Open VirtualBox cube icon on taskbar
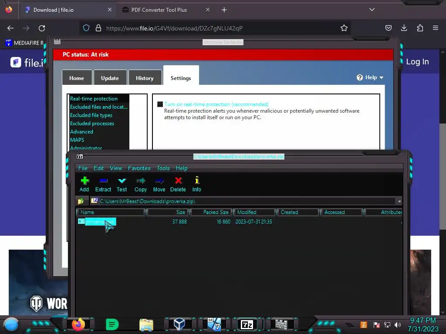Viewport: 446px width, 334px height. [179, 324]
